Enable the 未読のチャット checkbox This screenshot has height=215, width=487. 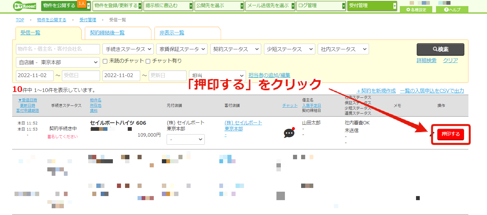coord(105,61)
